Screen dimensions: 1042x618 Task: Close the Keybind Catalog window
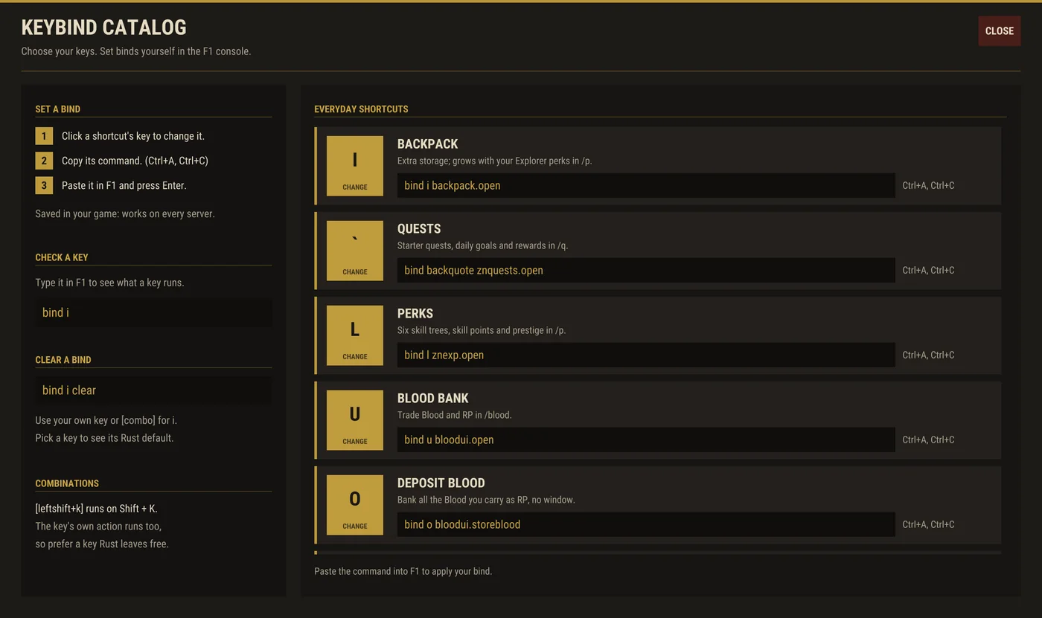coord(999,31)
